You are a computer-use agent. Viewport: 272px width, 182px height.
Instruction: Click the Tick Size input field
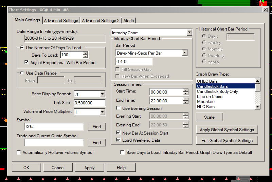pyautogui.click(x=90, y=103)
